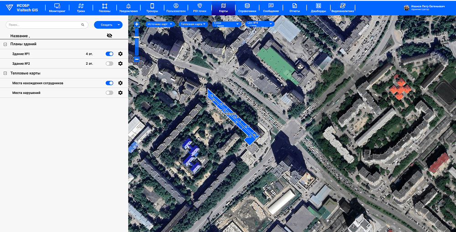456x232 pixels.
Task: Open the Источник карт dropdown
Action: [x=157, y=24]
